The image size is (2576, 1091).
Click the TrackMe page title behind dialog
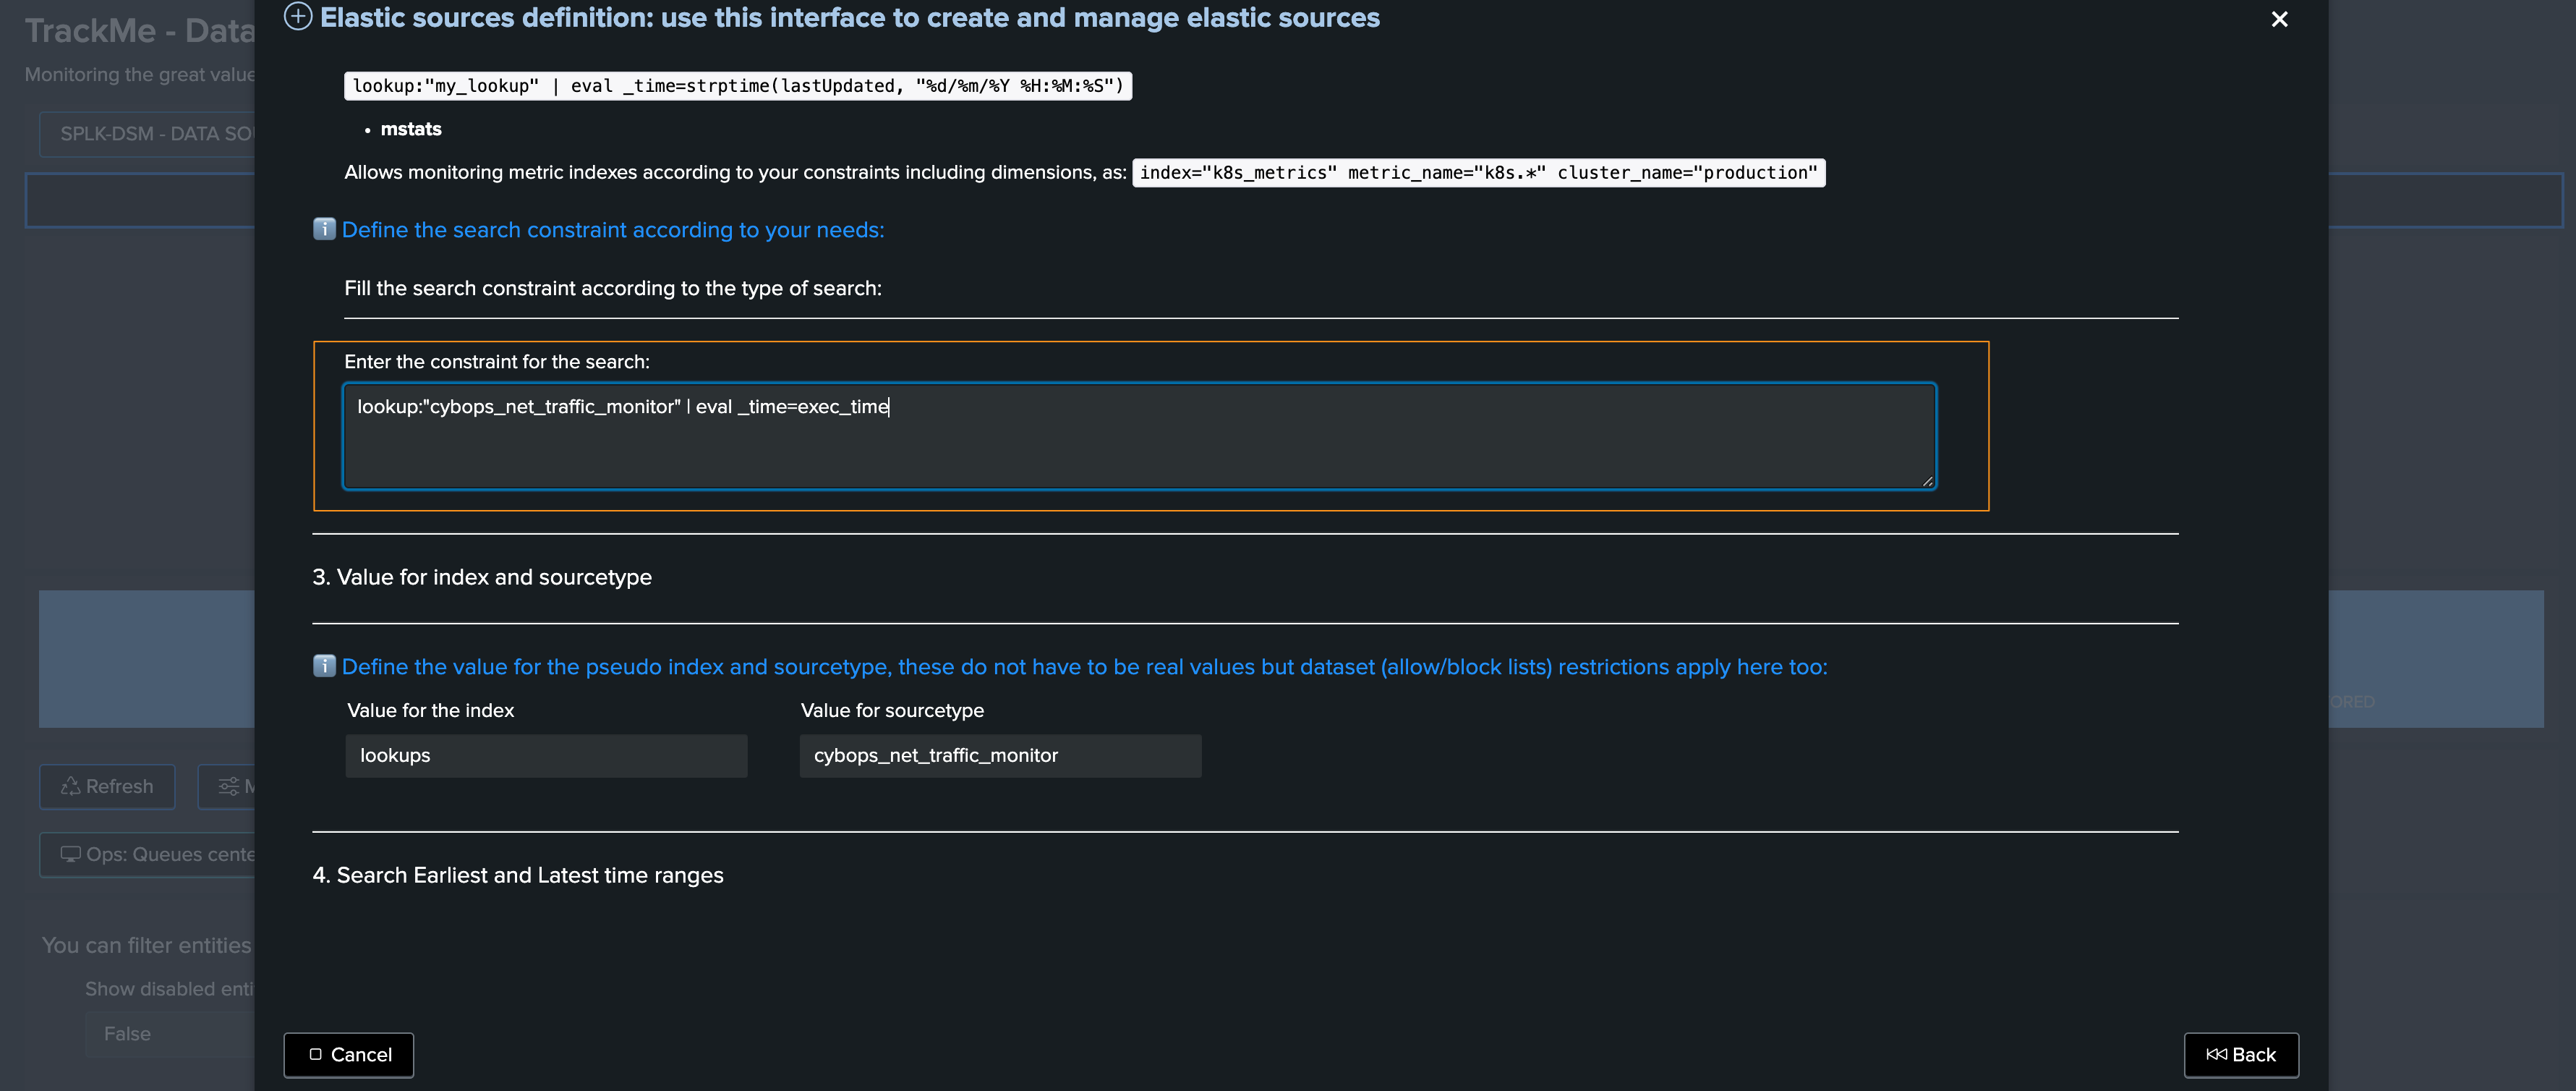pos(139,31)
